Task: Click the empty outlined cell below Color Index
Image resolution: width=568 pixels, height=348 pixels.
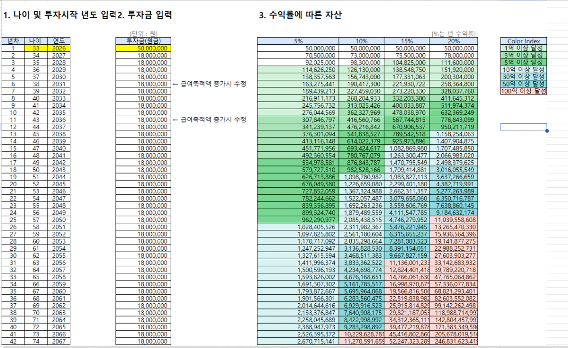Action: point(523,127)
